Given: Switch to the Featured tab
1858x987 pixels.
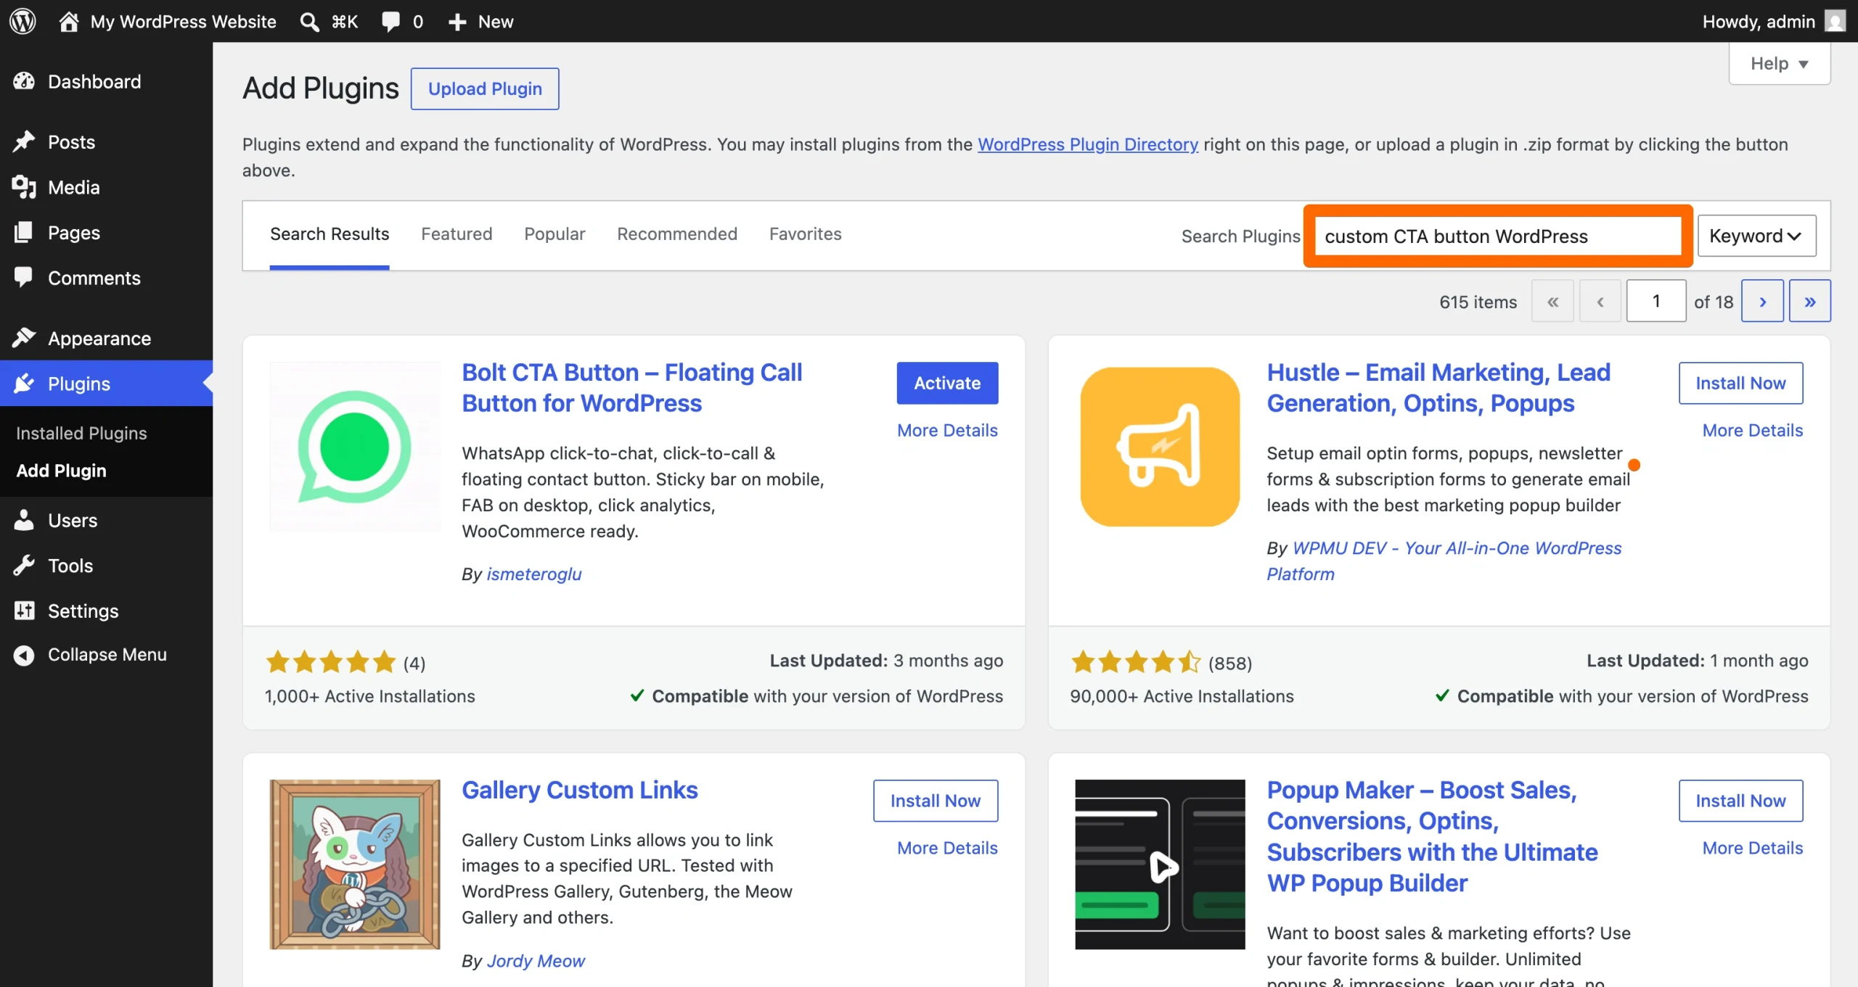Looking at the screenshot, I should point(457,234).
